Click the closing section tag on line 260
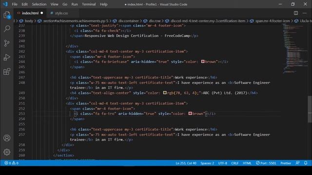Image resolution: width=312 pixels, height=175 pixels. 63,155
